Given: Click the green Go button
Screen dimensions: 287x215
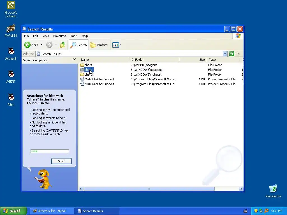Looking at the screenshot, I should 234,54.
